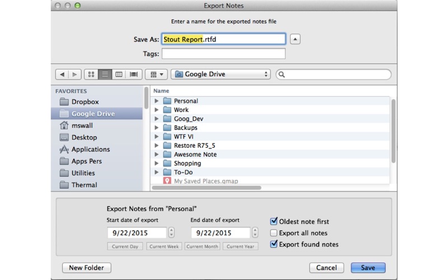Viewport: 448px width, 280px height.
Task: Expand the Backups folder
Action: coord(156,128)
